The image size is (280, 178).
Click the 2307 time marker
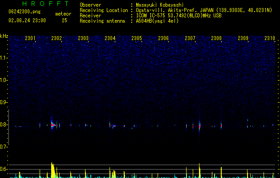(x=190, y=38)
